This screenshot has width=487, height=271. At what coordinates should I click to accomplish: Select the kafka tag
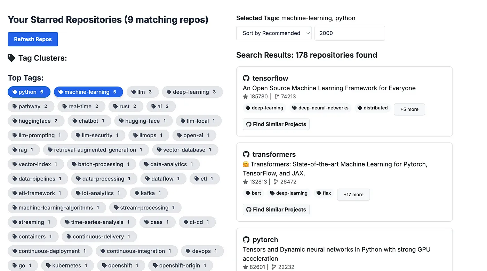click(149, 193)
